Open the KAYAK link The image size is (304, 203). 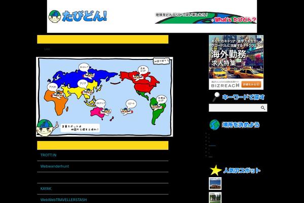click(x=46, y=189)
